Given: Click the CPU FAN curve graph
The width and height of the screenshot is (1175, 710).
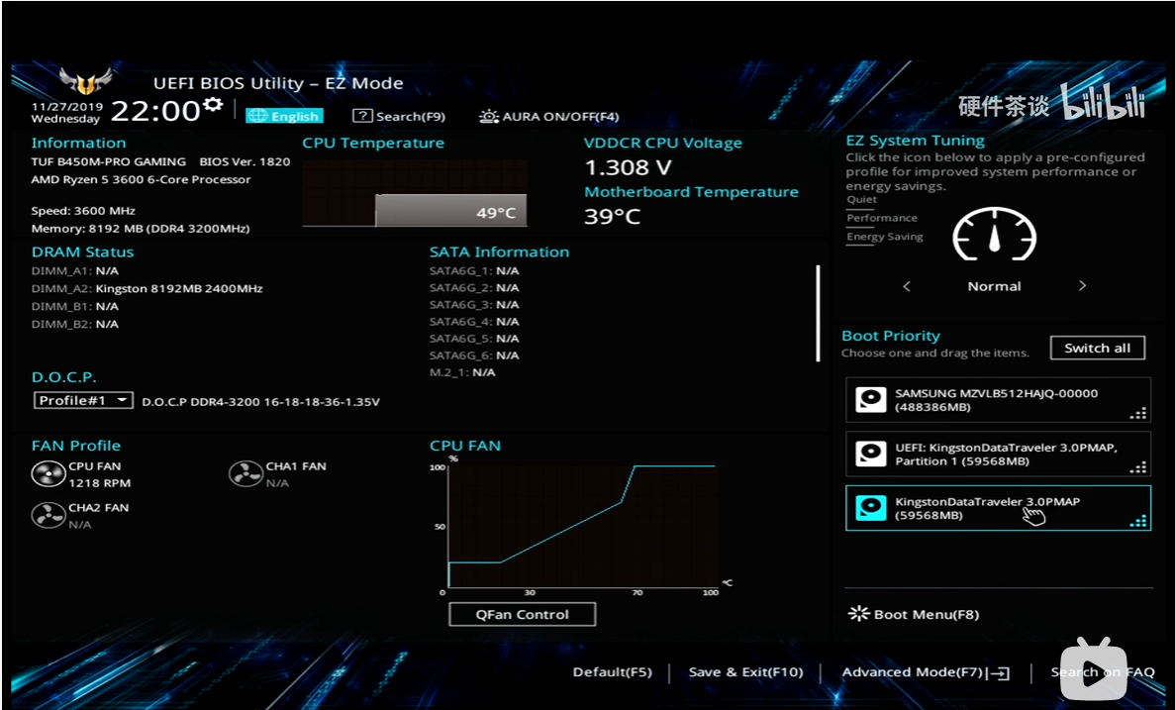Looking at the screenshot, I should 581,527.
